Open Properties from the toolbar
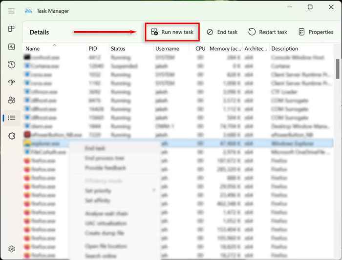The width and height of the screenshot is (342, 260). [316, 32]
